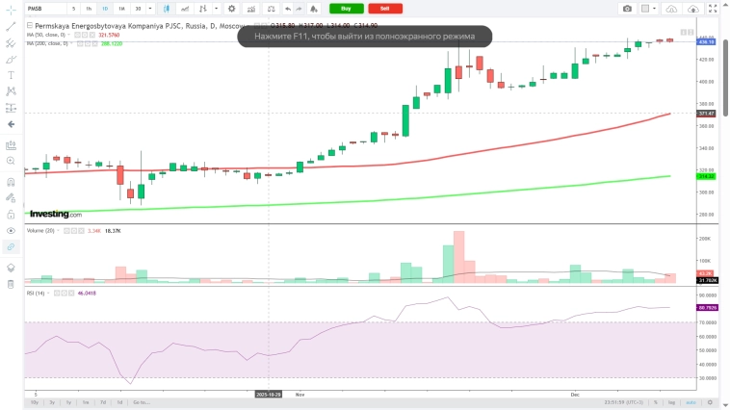Toggle auto scale on price axis
The width and height of the screenshot is (730, 410).
coord(691,401)
